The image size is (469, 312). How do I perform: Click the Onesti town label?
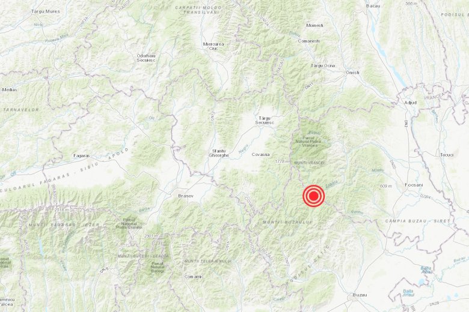point(352,73)
